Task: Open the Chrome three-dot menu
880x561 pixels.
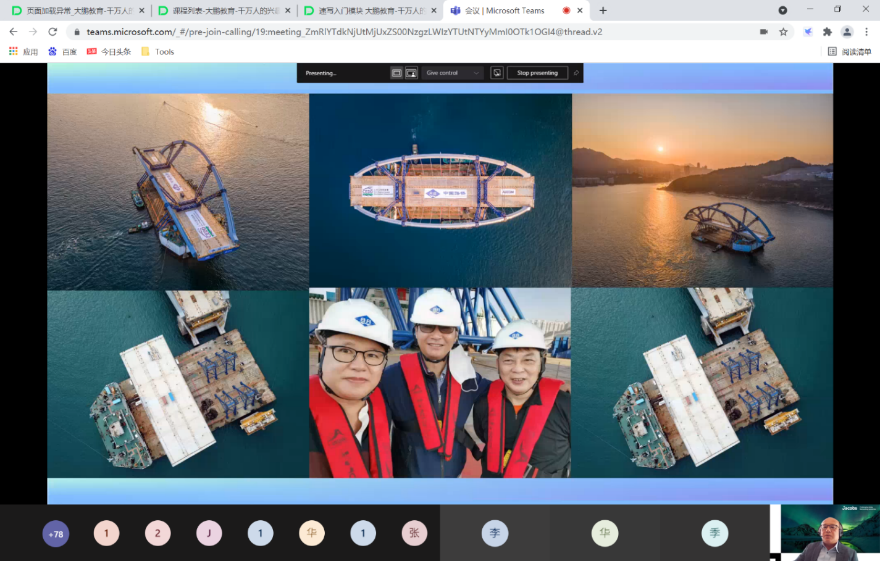Action: pyautogui.click(x=866, y=32)
